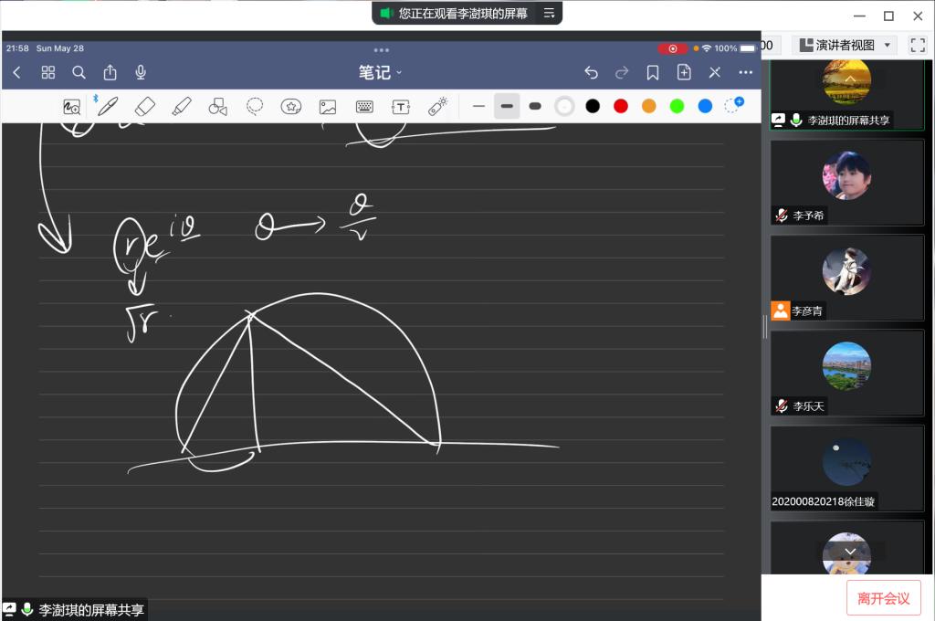
Task: Select the thinnest stroke thickness
Action: (478, 106)
